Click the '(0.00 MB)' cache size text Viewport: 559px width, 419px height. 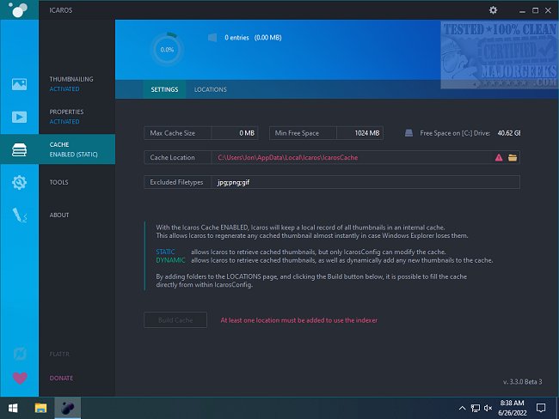267,38
